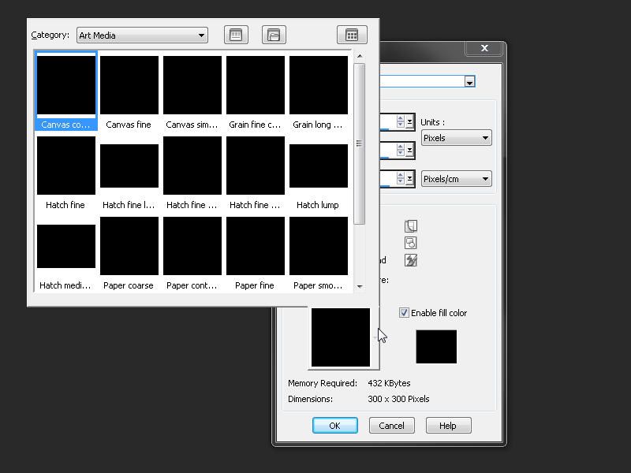This screenshot has height=473, width=631.
Task: Open Help from the dialog
Action: pyautogui.click(x=447, y=426)
